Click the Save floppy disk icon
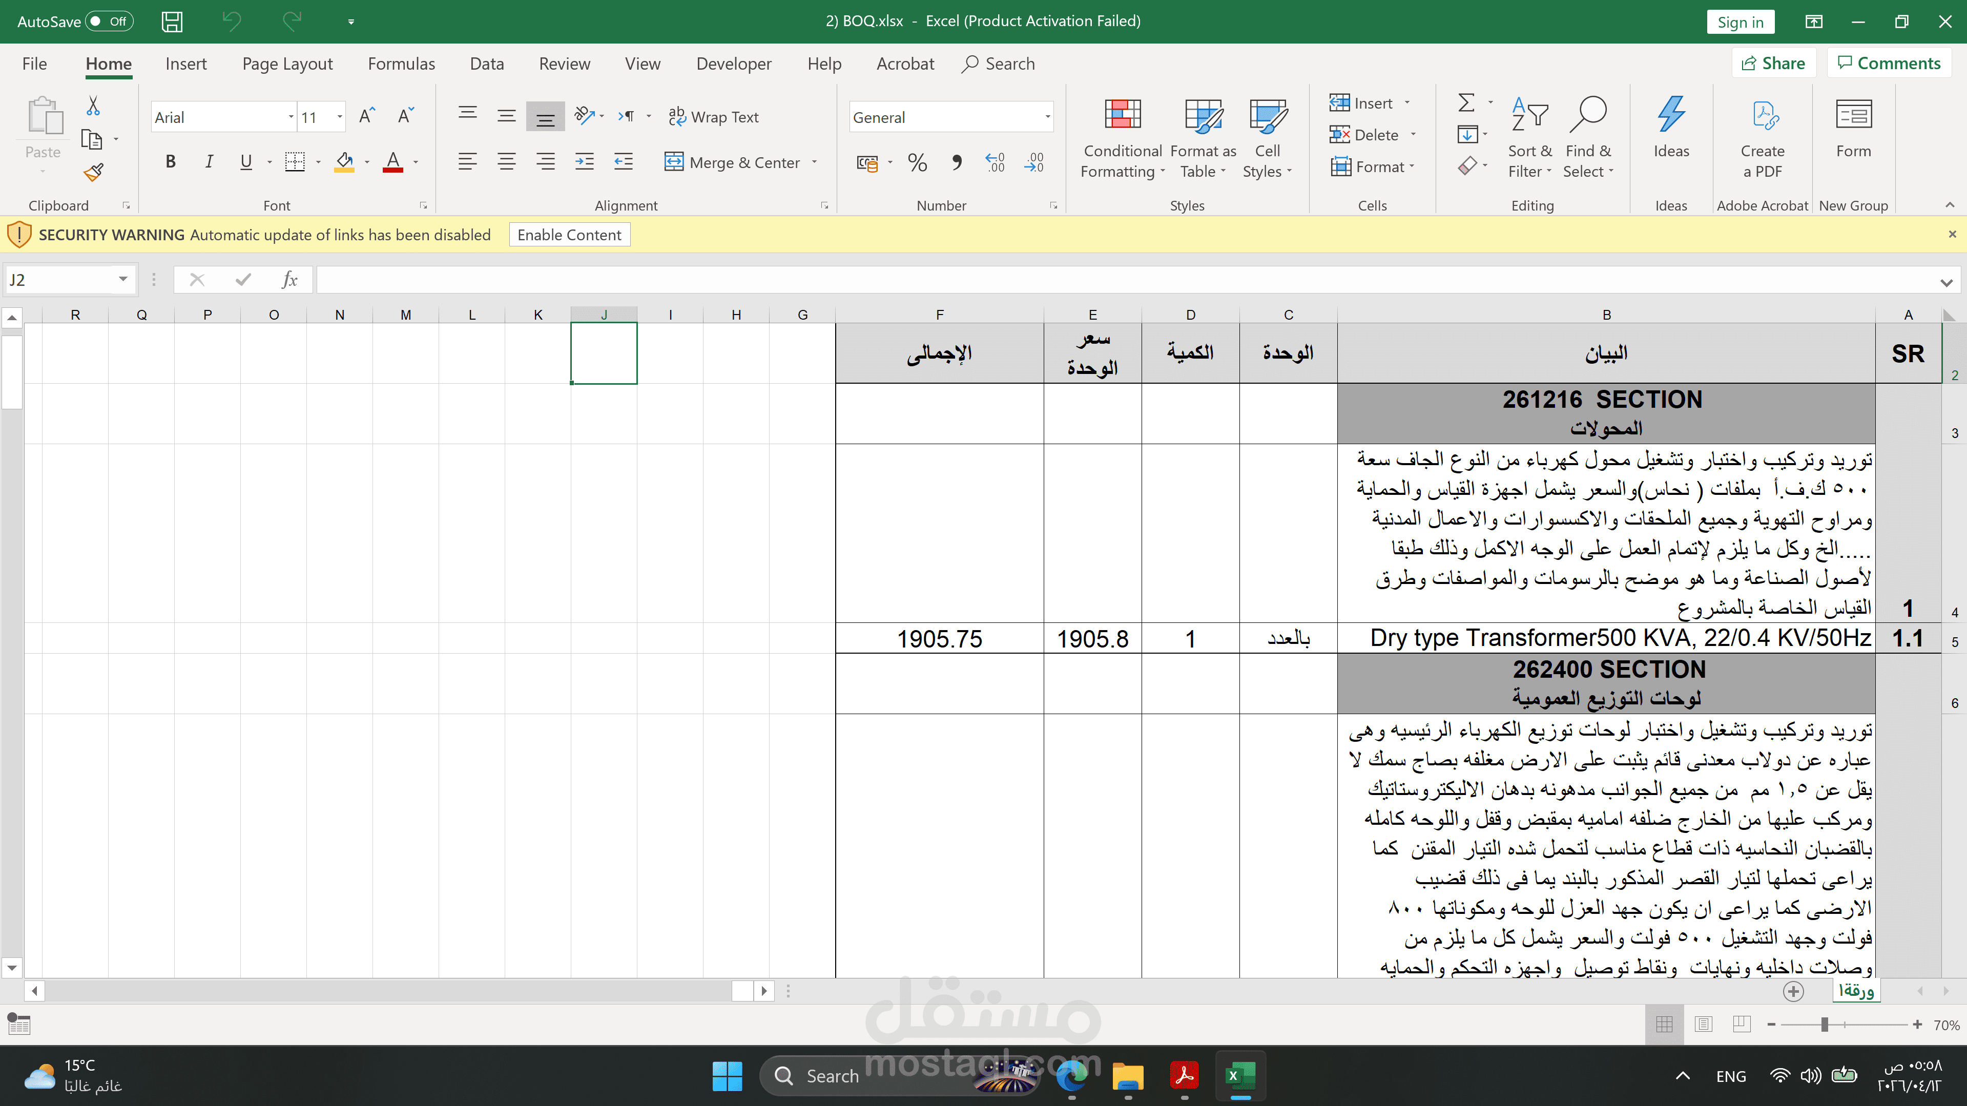 pos(172,22)
